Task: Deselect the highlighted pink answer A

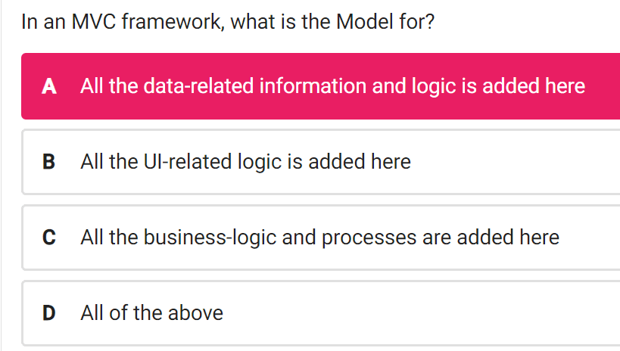Action: point(321,86)
